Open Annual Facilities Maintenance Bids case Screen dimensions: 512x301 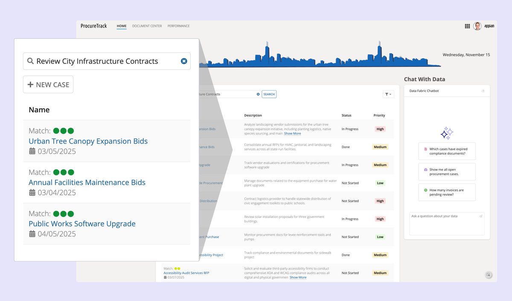click(x=87, y=183)
